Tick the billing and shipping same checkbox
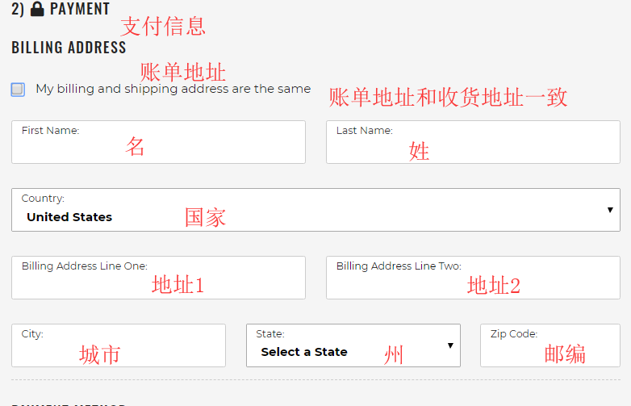 point(18,90)
